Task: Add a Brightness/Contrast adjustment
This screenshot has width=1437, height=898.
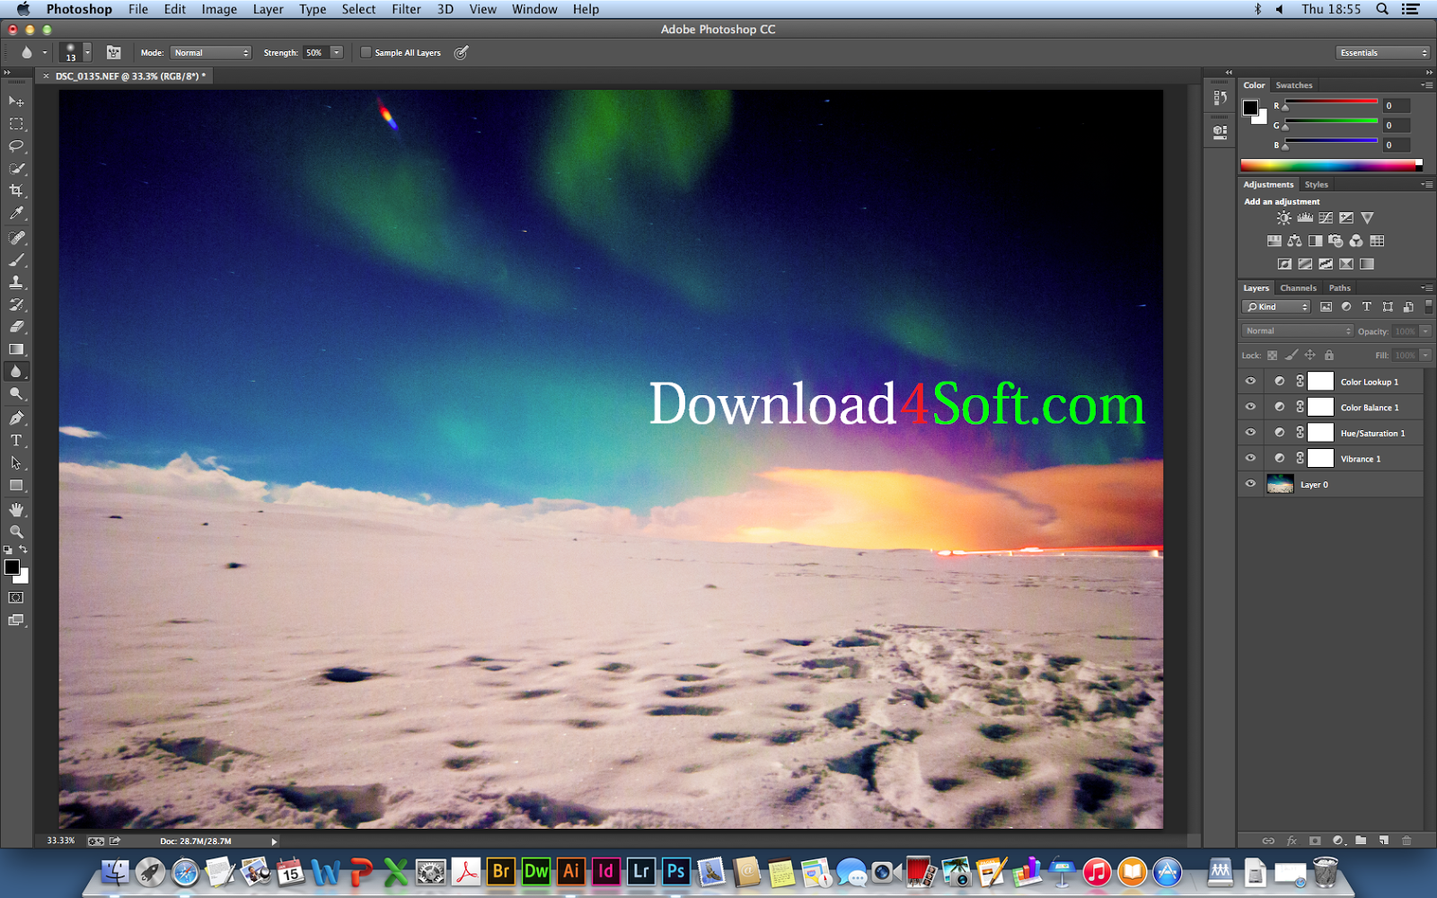Action: 1284,218
